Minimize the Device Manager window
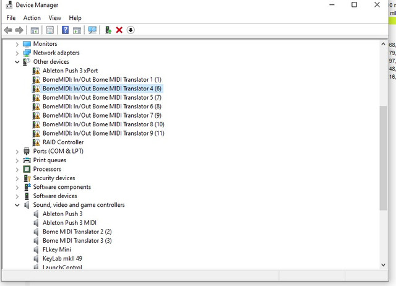The width and height of the screenshot is (396, 286). [x=332, y=5]
